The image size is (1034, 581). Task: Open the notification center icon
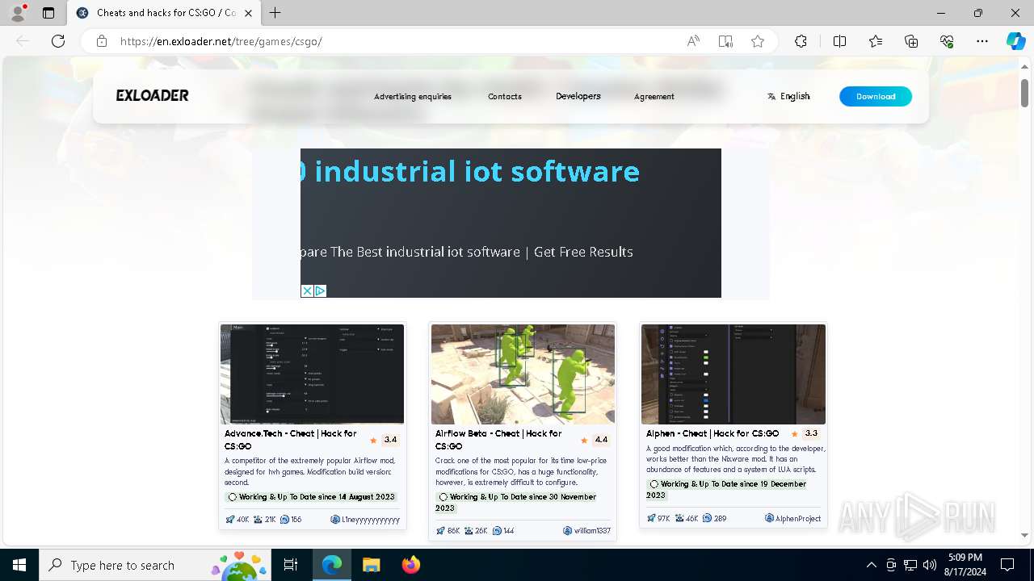tap(1007, 565)
